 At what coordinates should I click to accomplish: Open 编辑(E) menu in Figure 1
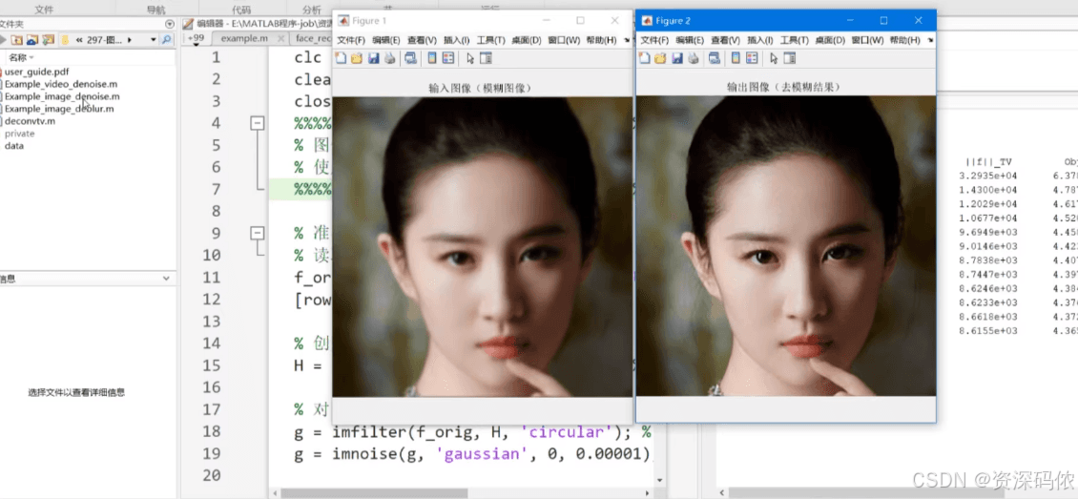point(385,41)
